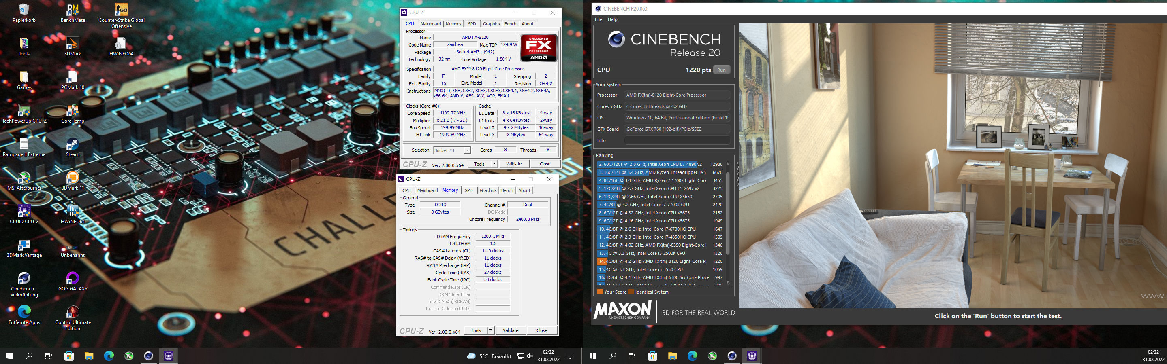Open Microsoft Store on the left taskbar
The height and width of the screenshot is (364, 1167).
coord(69,356)
